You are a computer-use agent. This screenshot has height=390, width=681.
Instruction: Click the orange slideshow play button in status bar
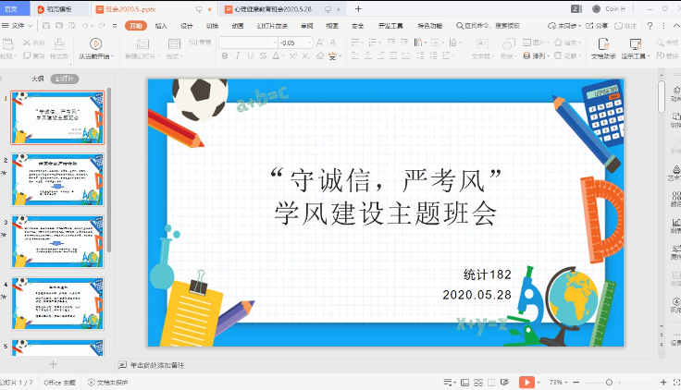tap(526, 382)
